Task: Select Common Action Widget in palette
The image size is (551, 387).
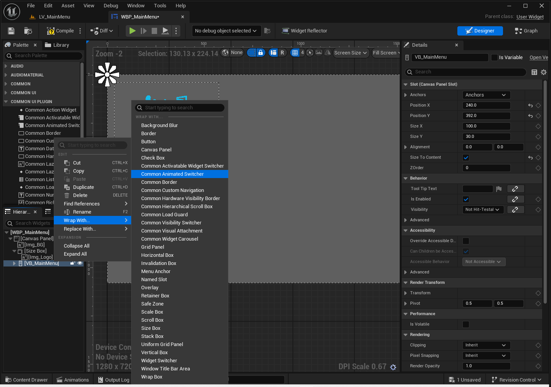Action: click(51, 110)
